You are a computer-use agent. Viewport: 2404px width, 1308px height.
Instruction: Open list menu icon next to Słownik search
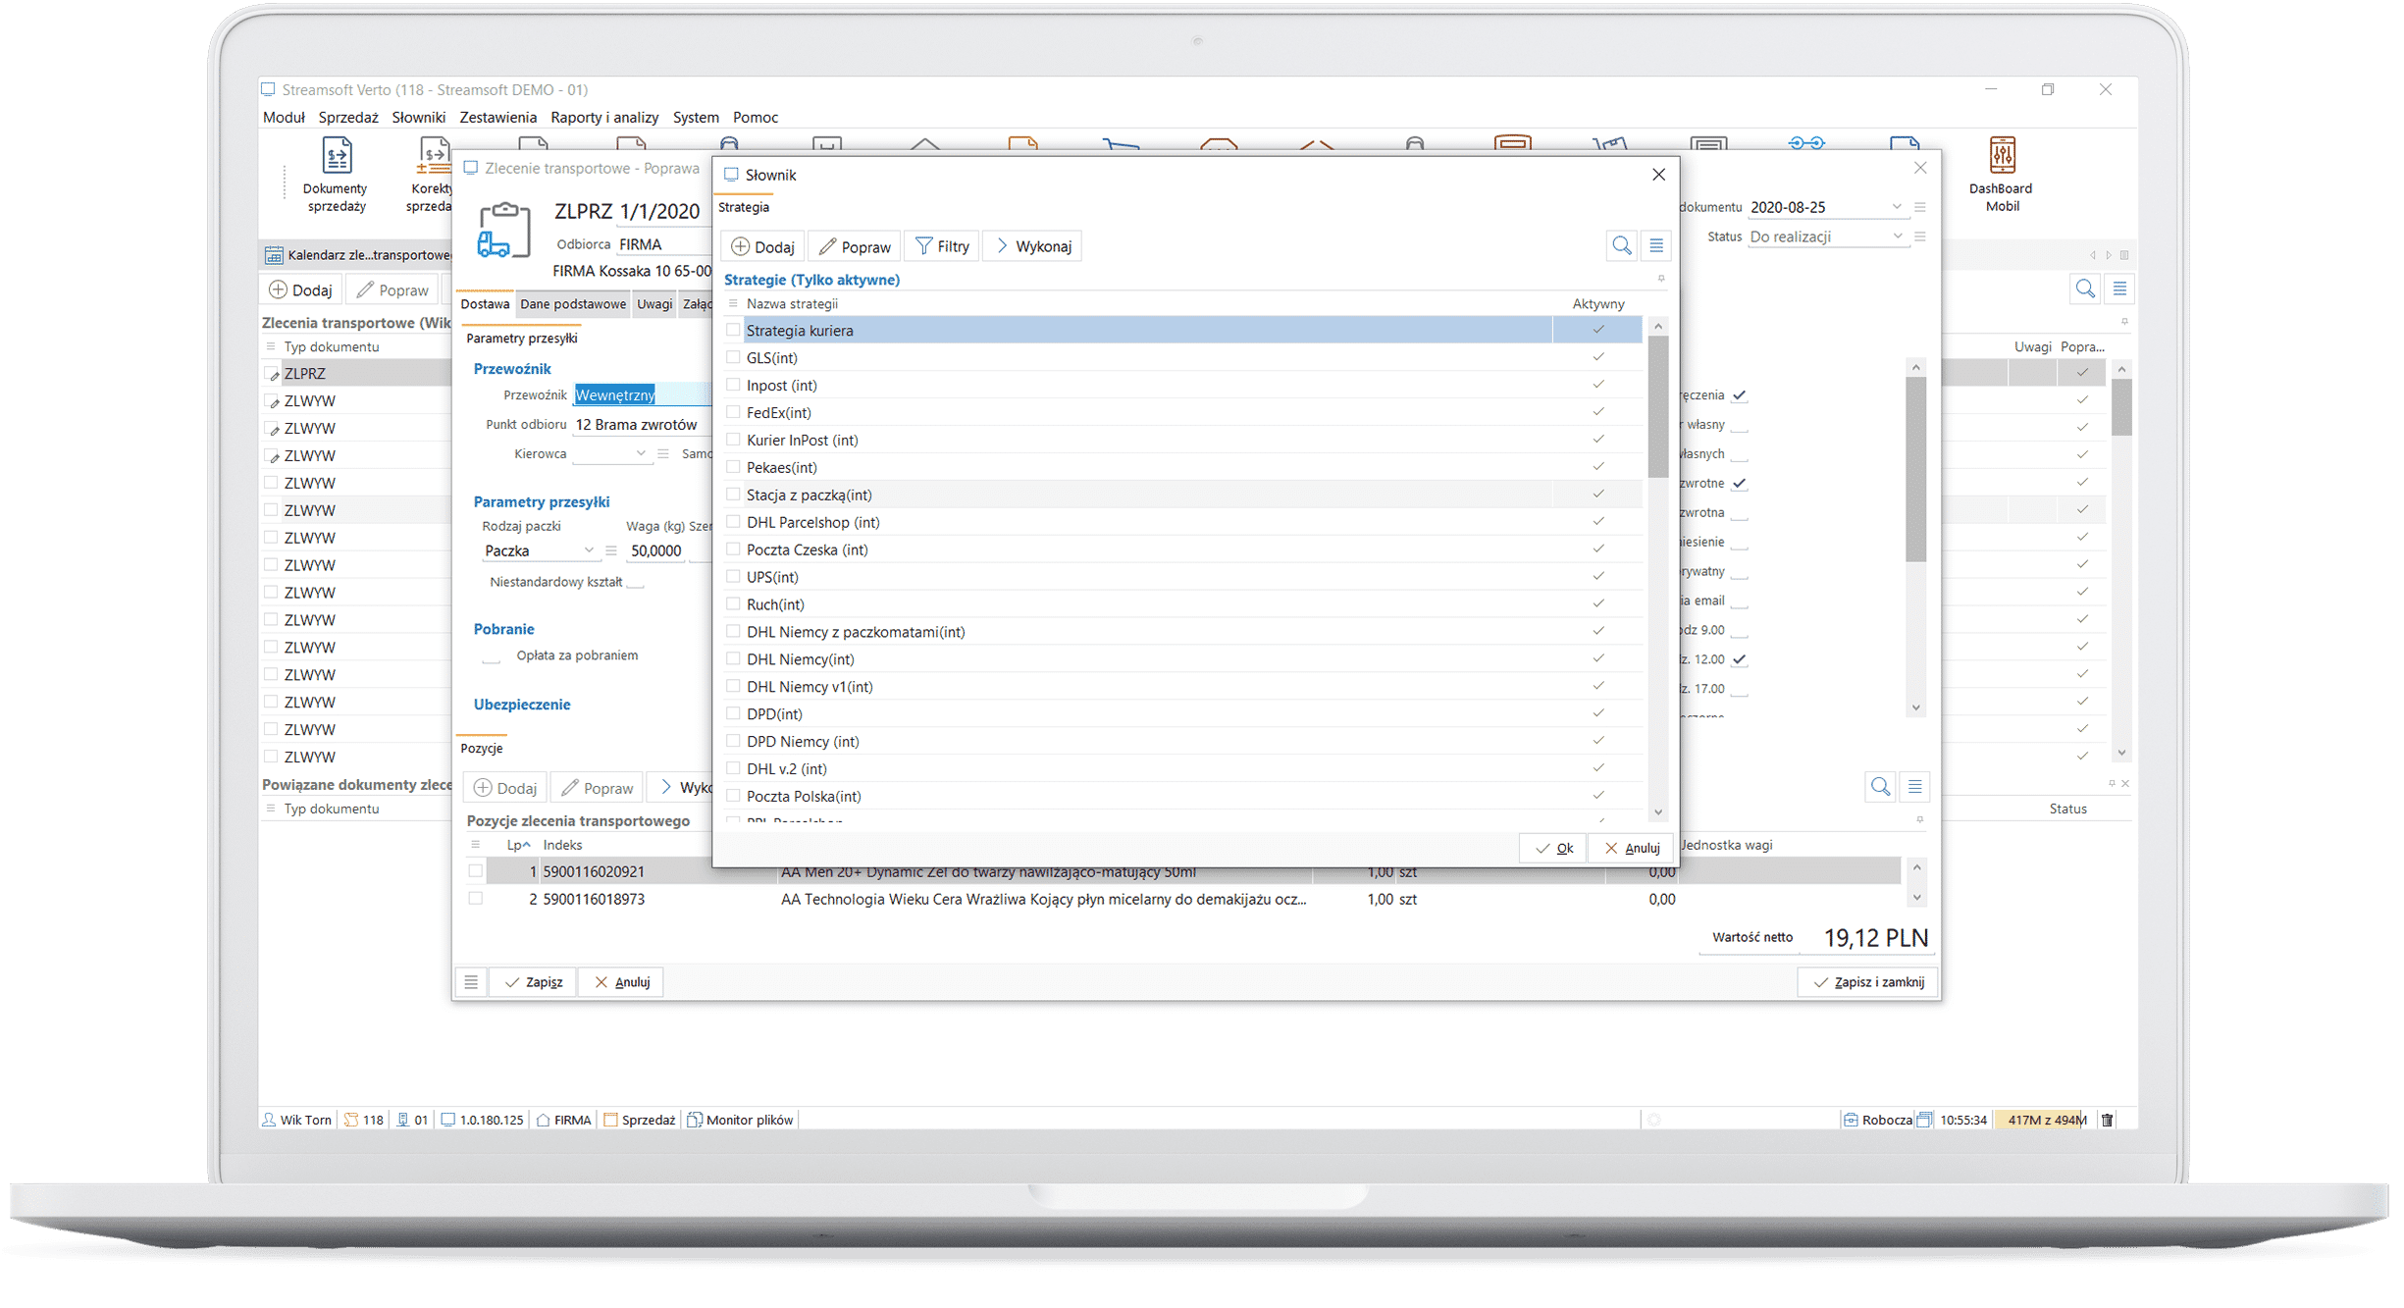1656,245
